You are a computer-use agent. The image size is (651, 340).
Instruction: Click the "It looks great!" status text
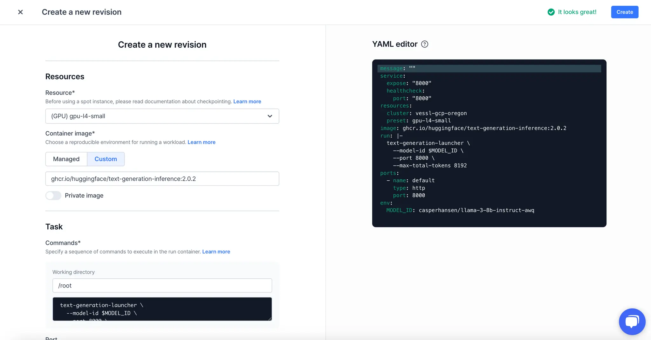pyautogui.click(x=577, y=12)
